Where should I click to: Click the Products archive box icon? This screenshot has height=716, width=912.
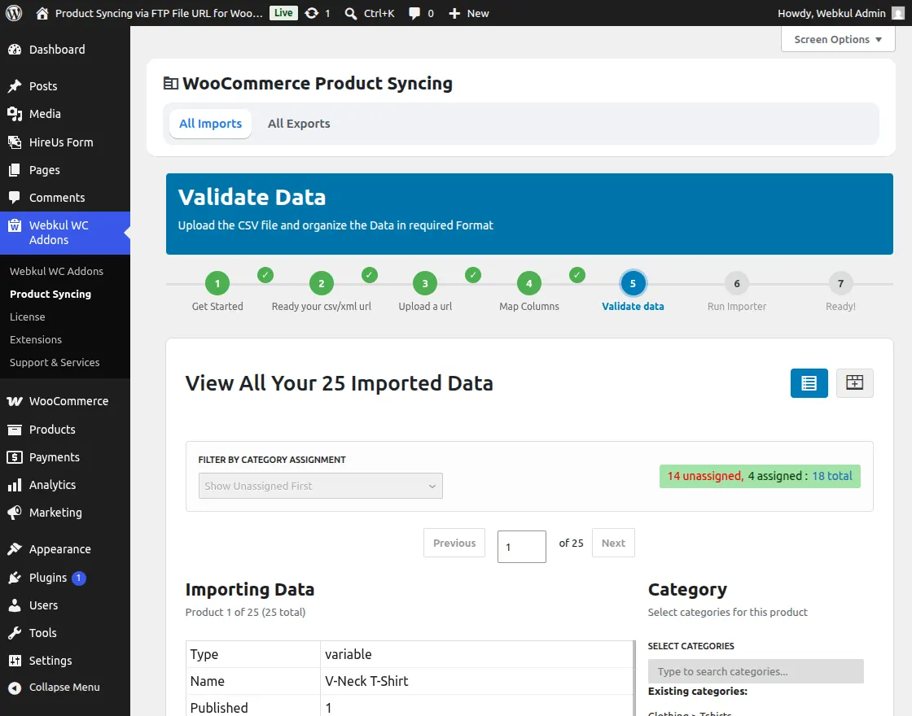click(x=15, y=430)
